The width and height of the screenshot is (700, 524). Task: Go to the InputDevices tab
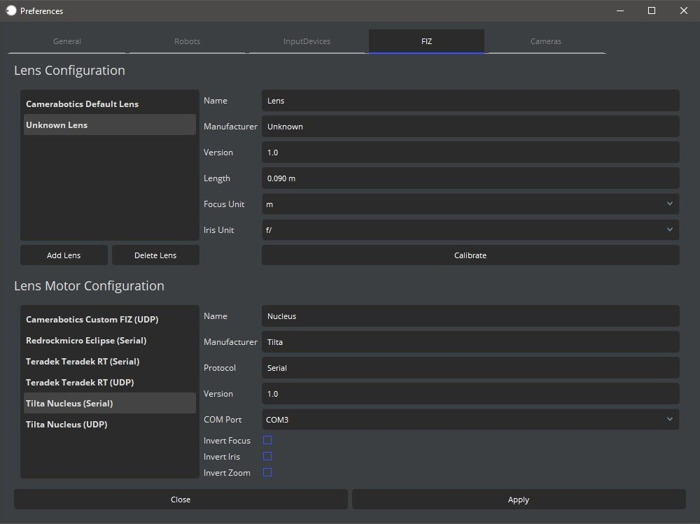coord(307,41)
